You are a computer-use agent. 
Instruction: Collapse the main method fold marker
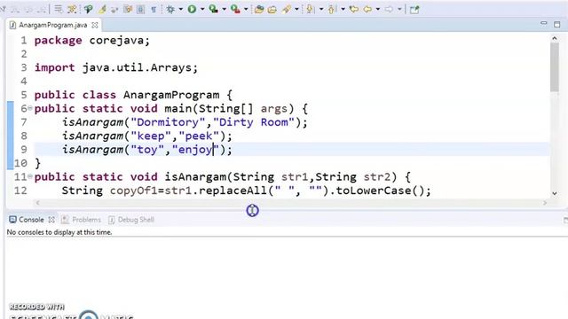[x=30, y=108]
